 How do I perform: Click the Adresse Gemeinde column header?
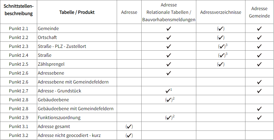pyautogui.click(x=259, y=12)
